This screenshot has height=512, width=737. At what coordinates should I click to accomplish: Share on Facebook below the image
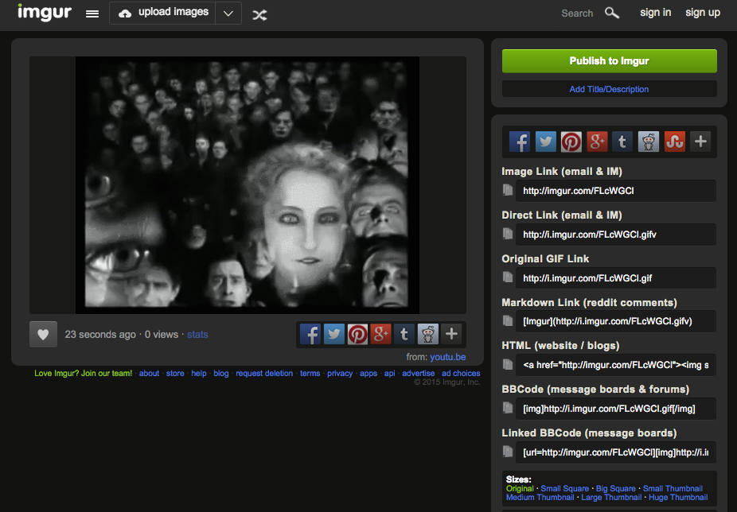coord(310,334)
